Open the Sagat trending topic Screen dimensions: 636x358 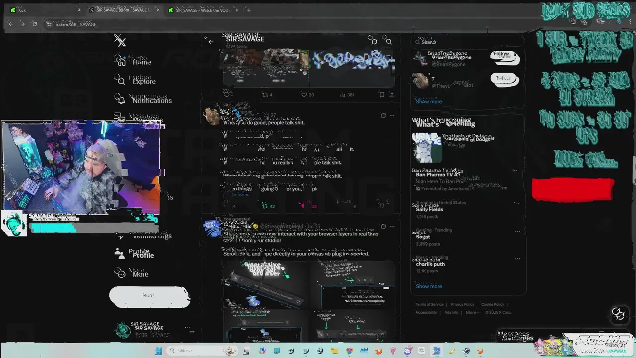468,237
